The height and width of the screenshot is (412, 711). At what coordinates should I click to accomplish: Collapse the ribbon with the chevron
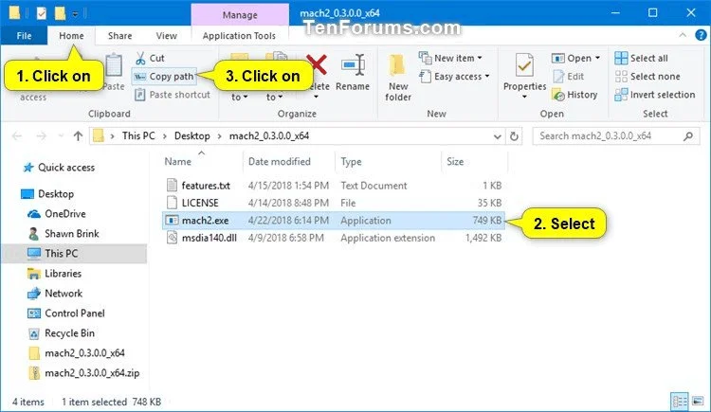pyautogui.click(x=683, y=35)
